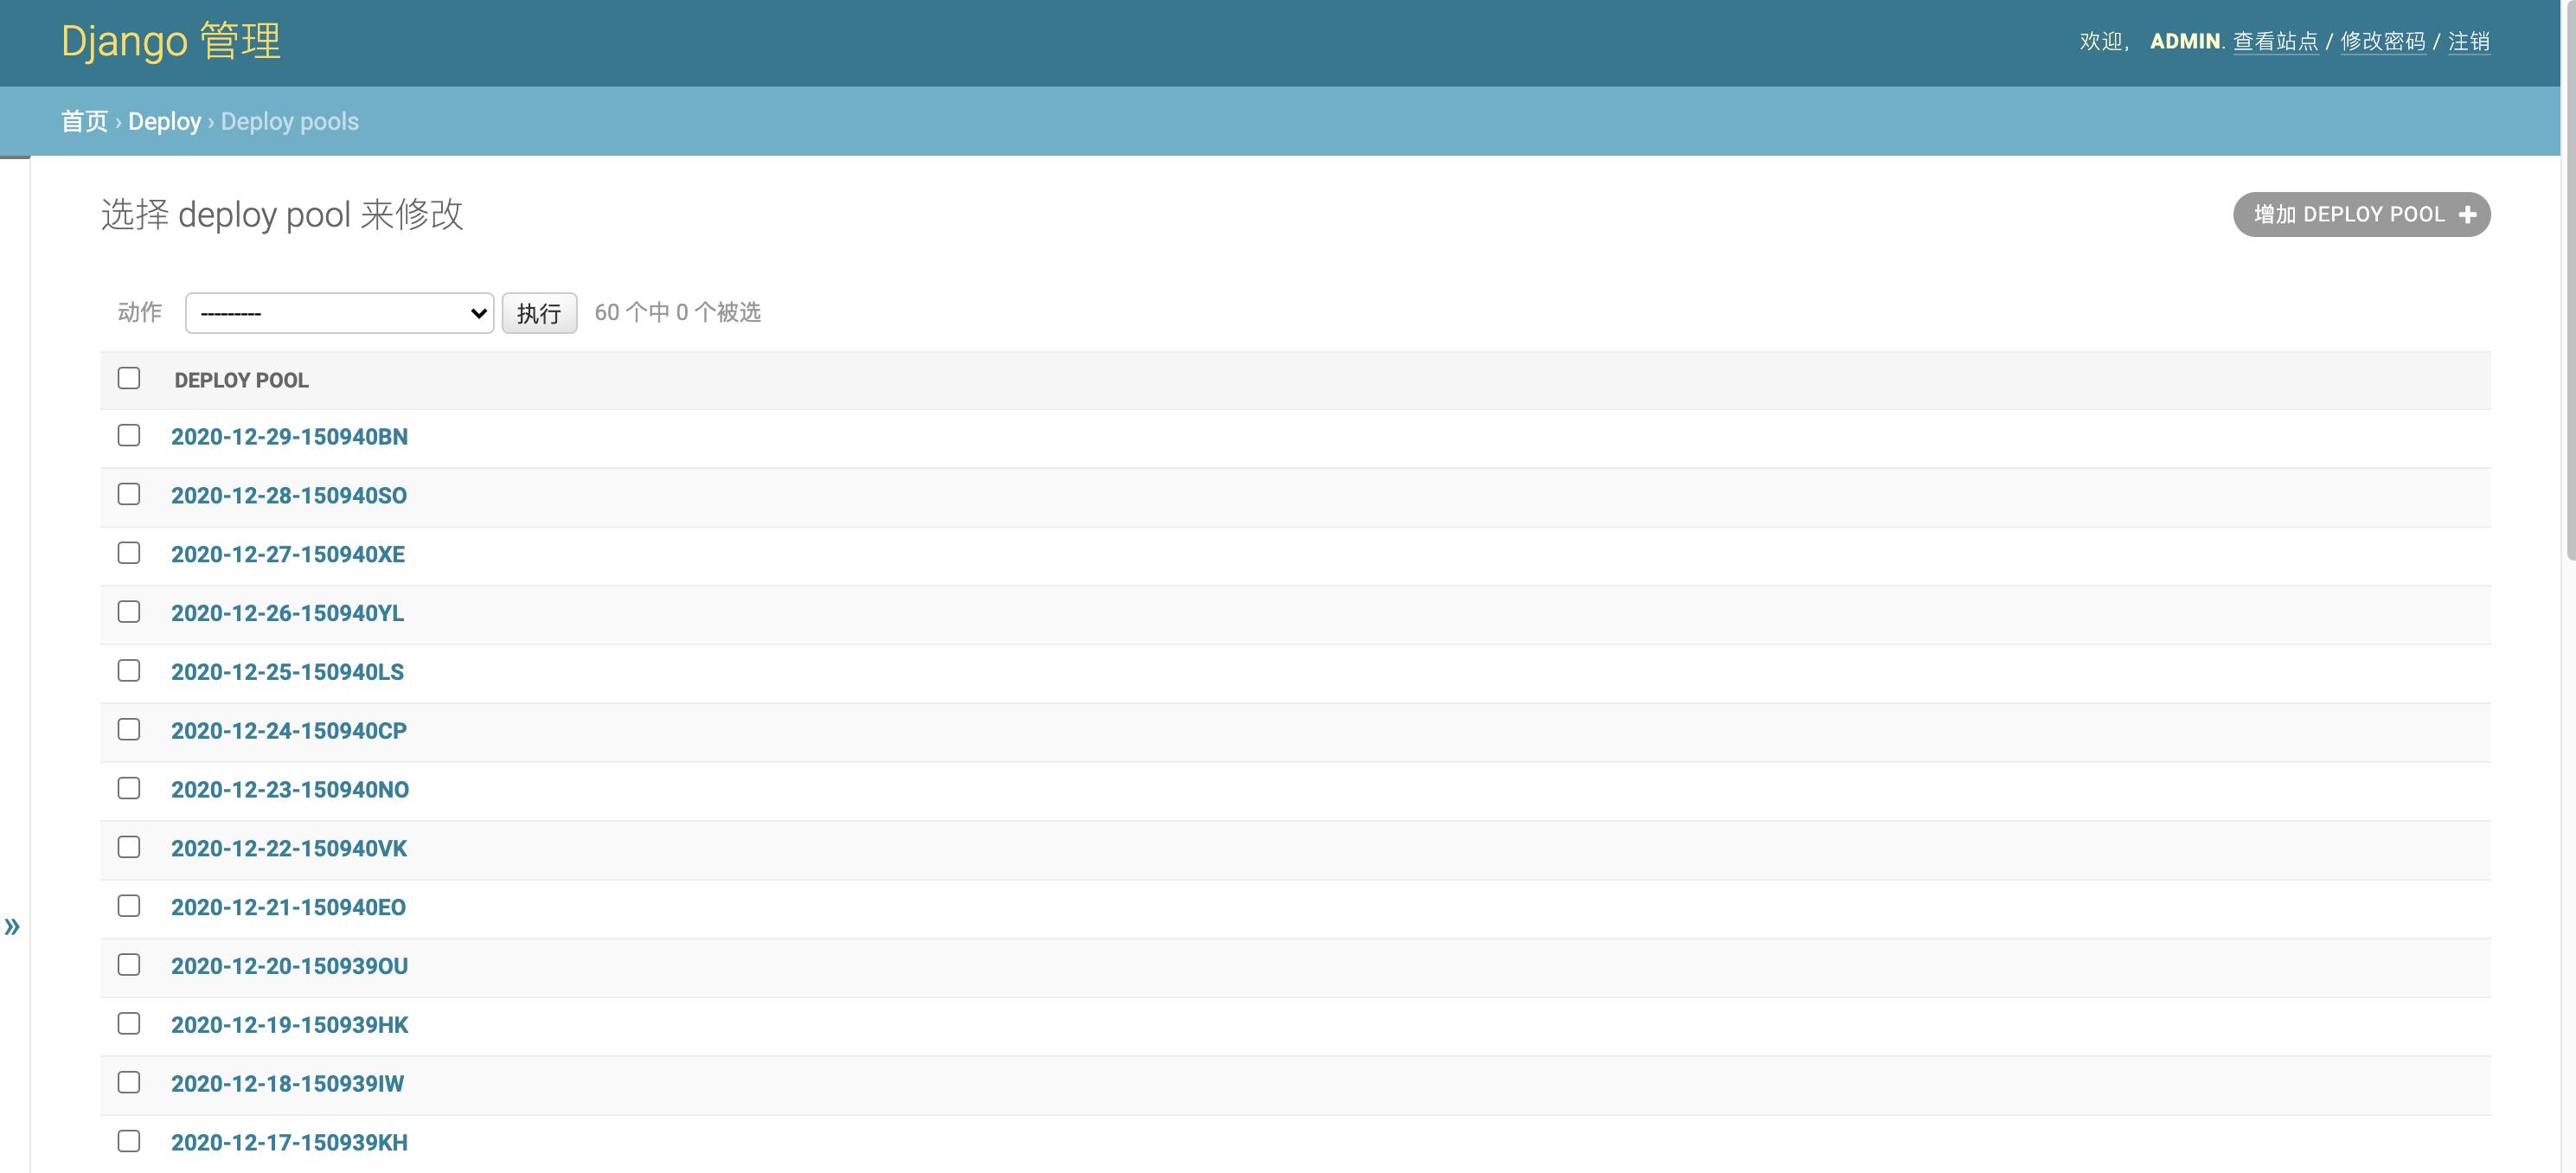Check the box for 2020-12-28-150940SO
This screenshot has width=2576, height=1173.
tap(129, 494)
